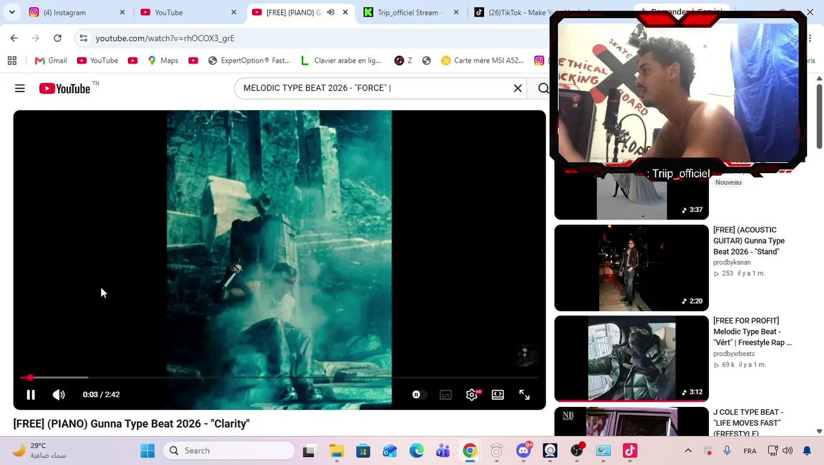Image resolution: width=824 pixels, height=465 pixels.
Task: Close the Instagram tab
Action: click(x=122, y=12)
